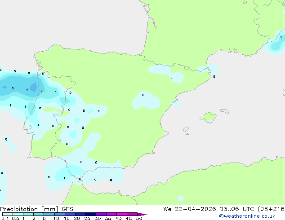
Task: Click the "GFS" model label
Action: click(x=67, y=209)
